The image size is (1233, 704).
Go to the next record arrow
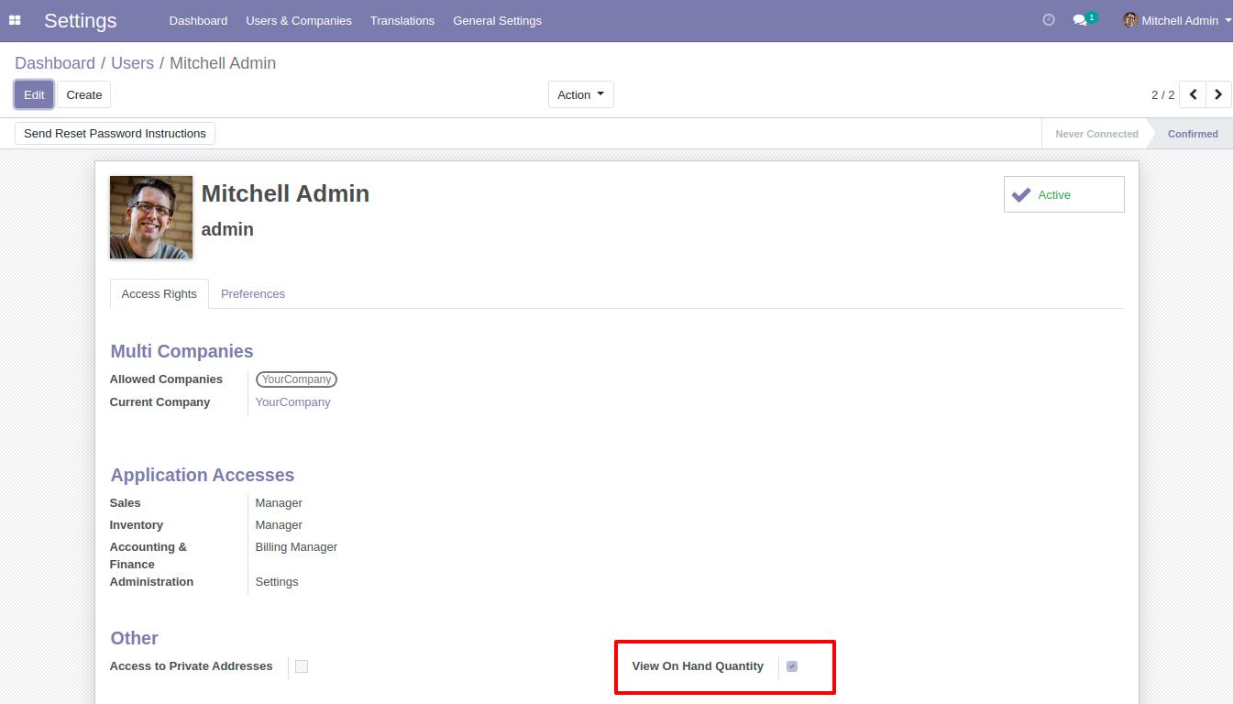coord(1218,94)
